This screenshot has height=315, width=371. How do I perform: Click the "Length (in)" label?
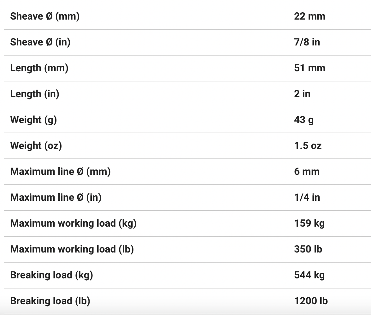tap(35, 94)
